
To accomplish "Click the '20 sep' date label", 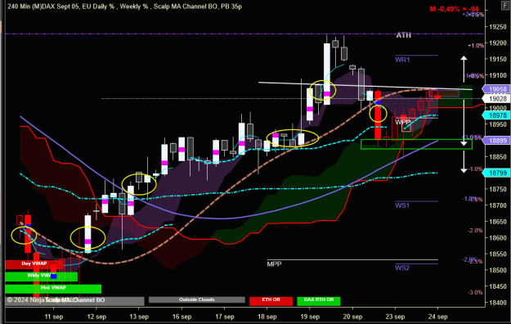I will click(x=352, y=317).
